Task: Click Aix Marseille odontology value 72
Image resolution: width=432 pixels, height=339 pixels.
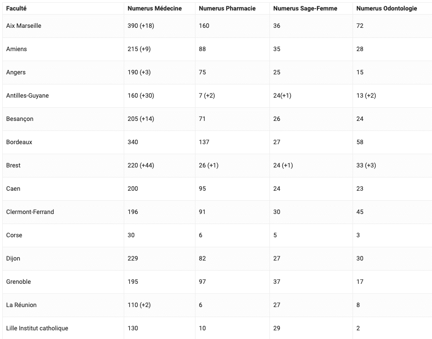Action: [x=359, y=26]
